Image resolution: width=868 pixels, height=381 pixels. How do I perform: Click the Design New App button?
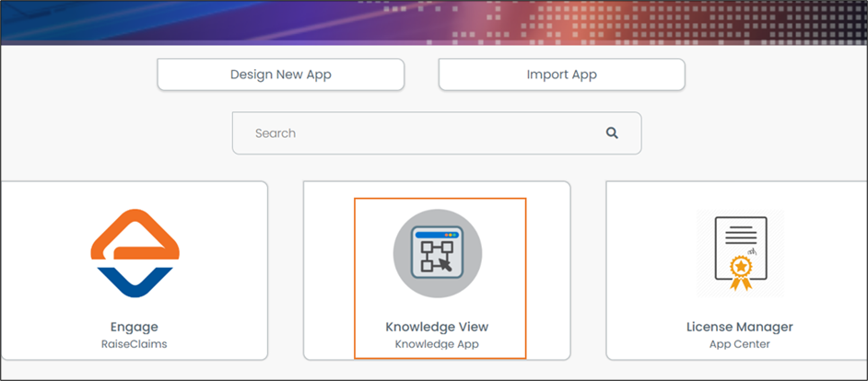tap(280, 75)
